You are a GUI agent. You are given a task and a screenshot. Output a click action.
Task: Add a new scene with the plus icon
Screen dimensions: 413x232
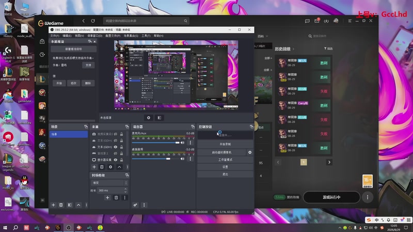click(53, 205)
